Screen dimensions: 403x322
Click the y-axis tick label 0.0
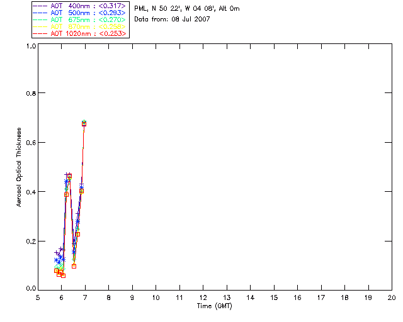(31, 289)
